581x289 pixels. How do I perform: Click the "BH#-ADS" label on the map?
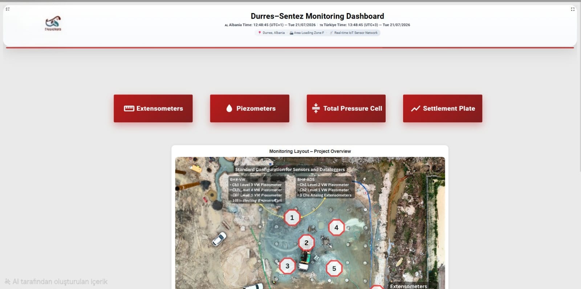click(306, 179)
